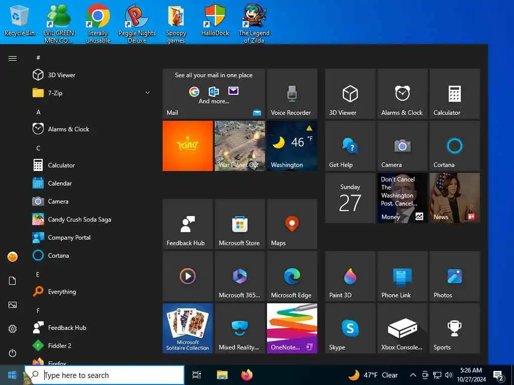Show hidden system tray icons
The image size is (514, 385).
tap(413, 375)
